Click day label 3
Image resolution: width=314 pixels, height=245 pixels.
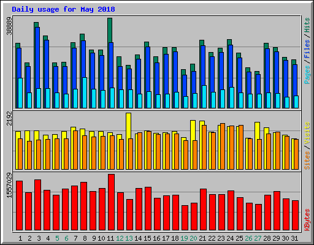point(39,238)
